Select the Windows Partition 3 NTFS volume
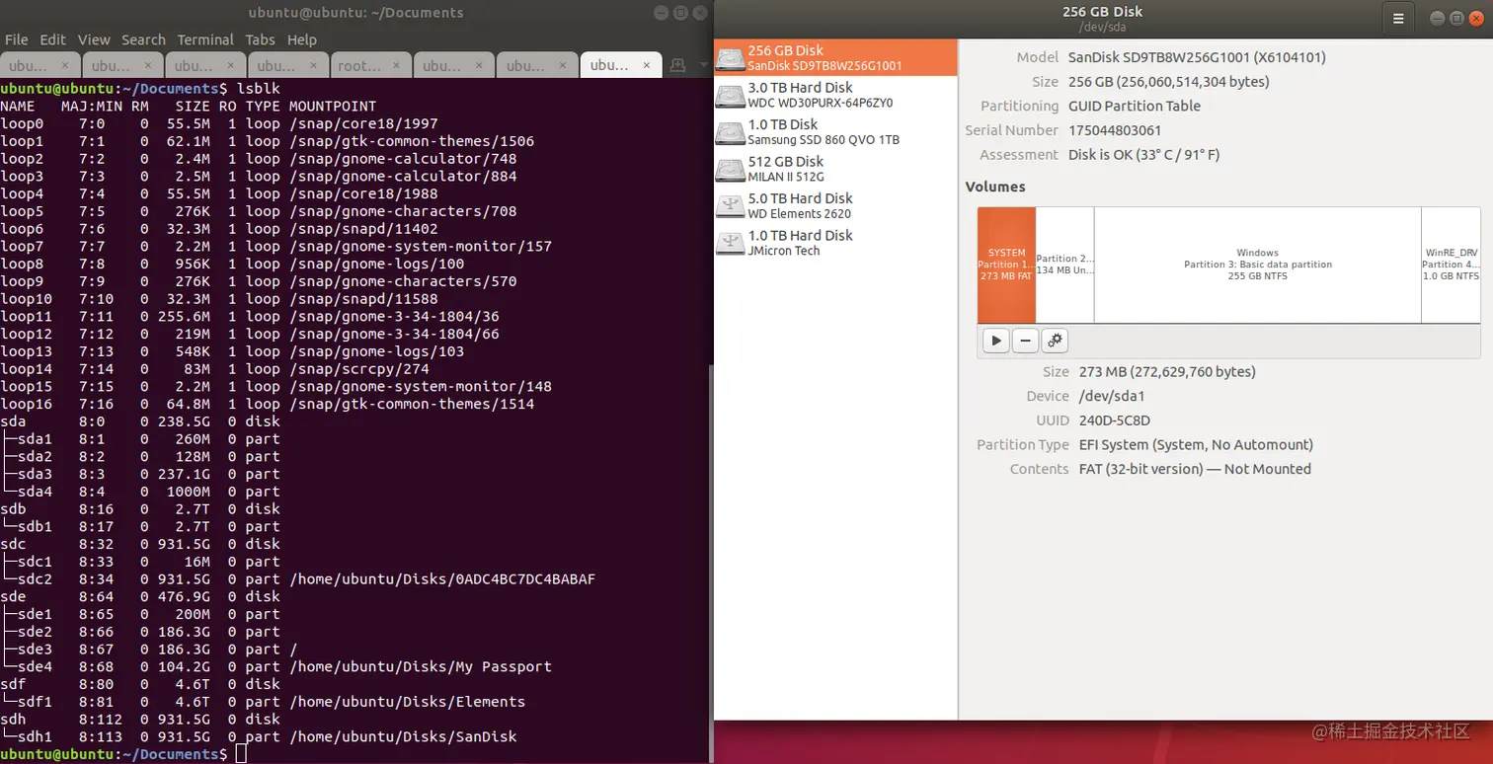Screen dimensions: 1493x764 (x=1258, y=265)
